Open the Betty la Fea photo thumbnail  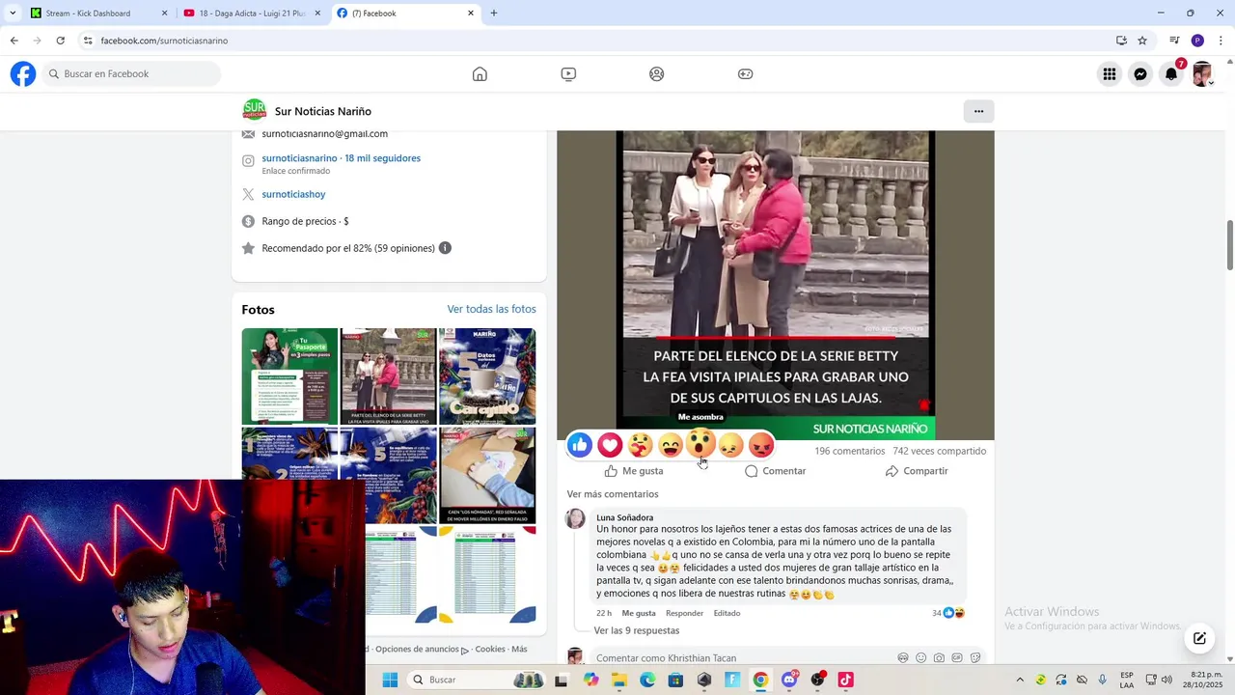click(389, 376)
